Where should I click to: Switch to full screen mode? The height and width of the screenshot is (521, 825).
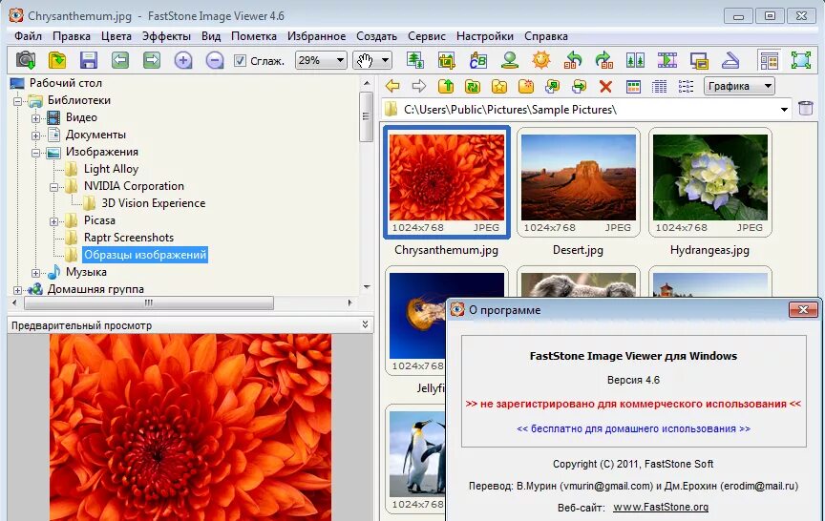click(801, 60)
